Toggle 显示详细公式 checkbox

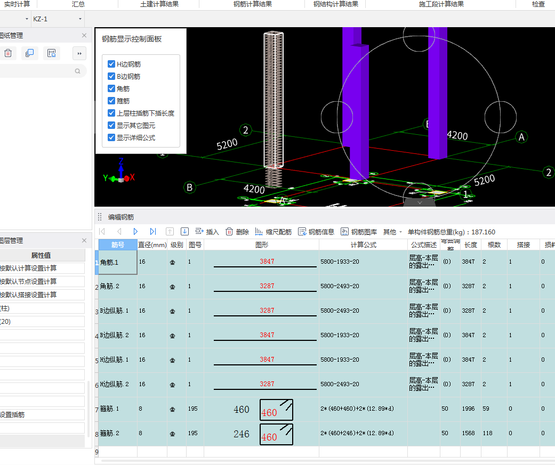pos(111,137)
